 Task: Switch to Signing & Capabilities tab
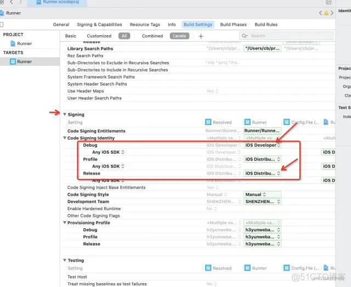(99, 25)
